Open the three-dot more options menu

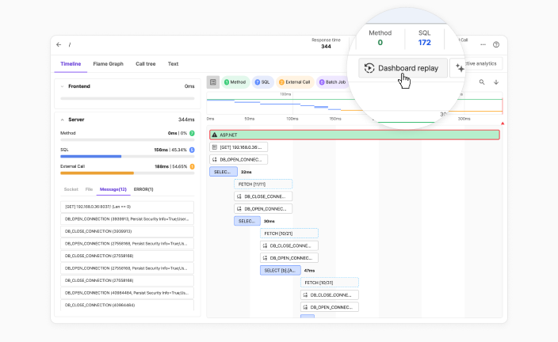(483, 44)
